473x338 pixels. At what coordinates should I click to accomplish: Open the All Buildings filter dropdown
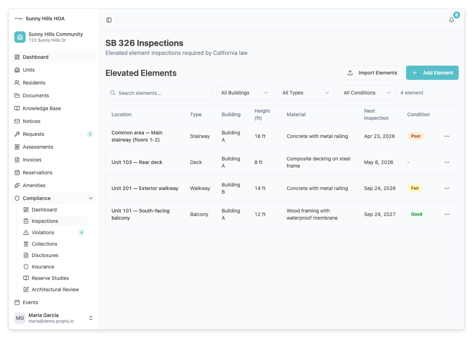coord(245,93)
